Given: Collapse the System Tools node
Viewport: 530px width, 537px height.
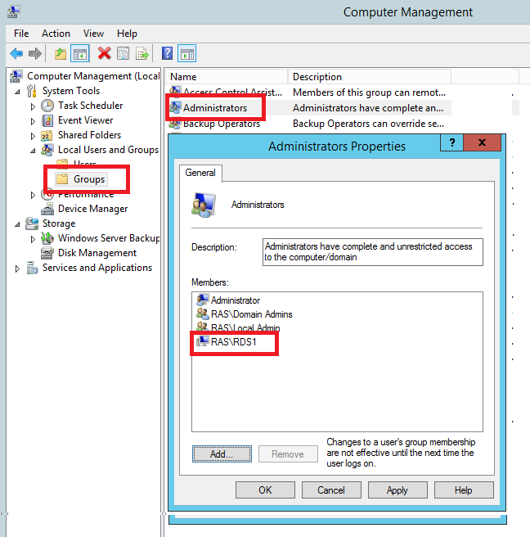Looking at the screenshot, I should point(17,92).
